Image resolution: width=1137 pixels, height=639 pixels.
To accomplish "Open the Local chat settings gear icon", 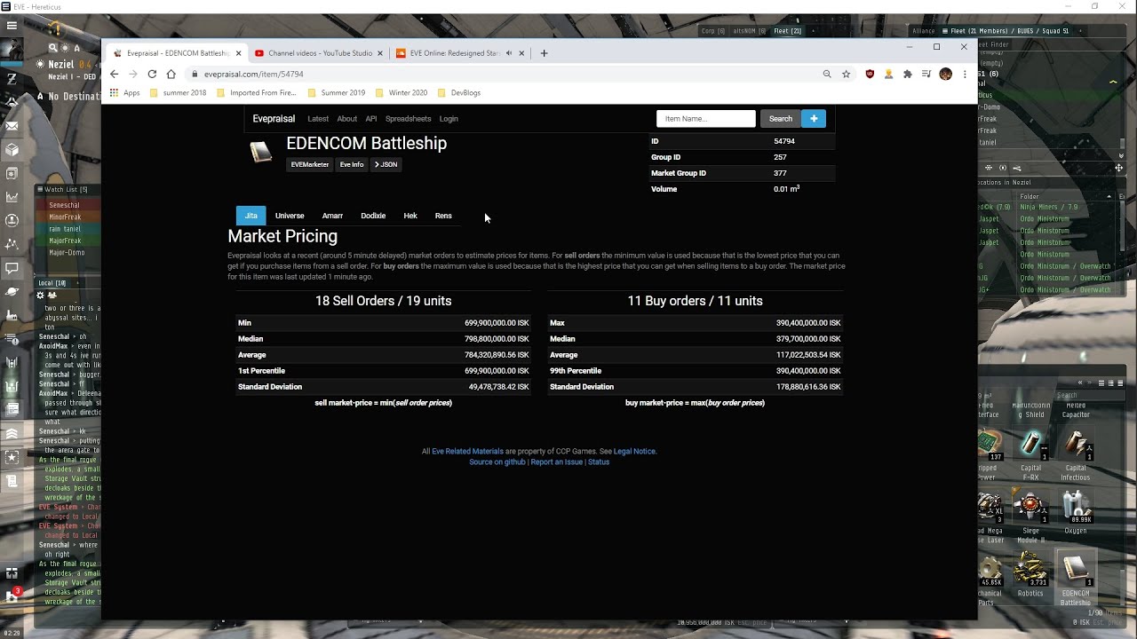I will (40, 295).
